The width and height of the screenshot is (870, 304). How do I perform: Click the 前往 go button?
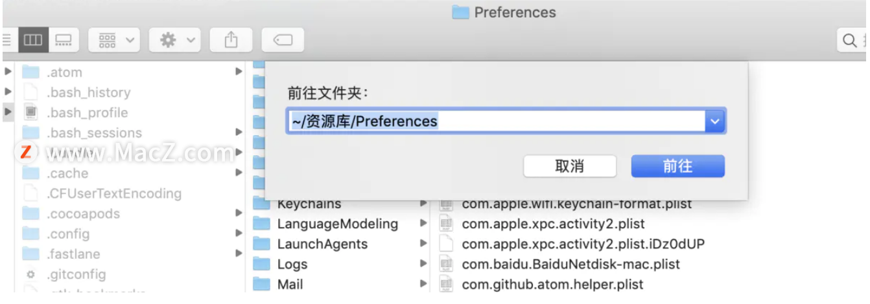[x=678, y=166]
